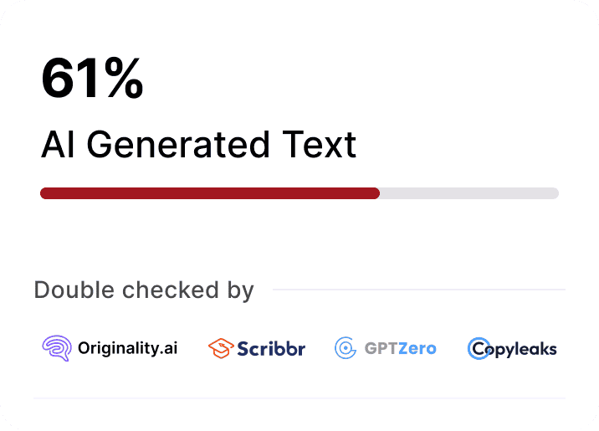Image resolution: width=599 pixels, height=431 pixels.
Task: Click the GPTZero circular logo icon
Action: [346, 348]
